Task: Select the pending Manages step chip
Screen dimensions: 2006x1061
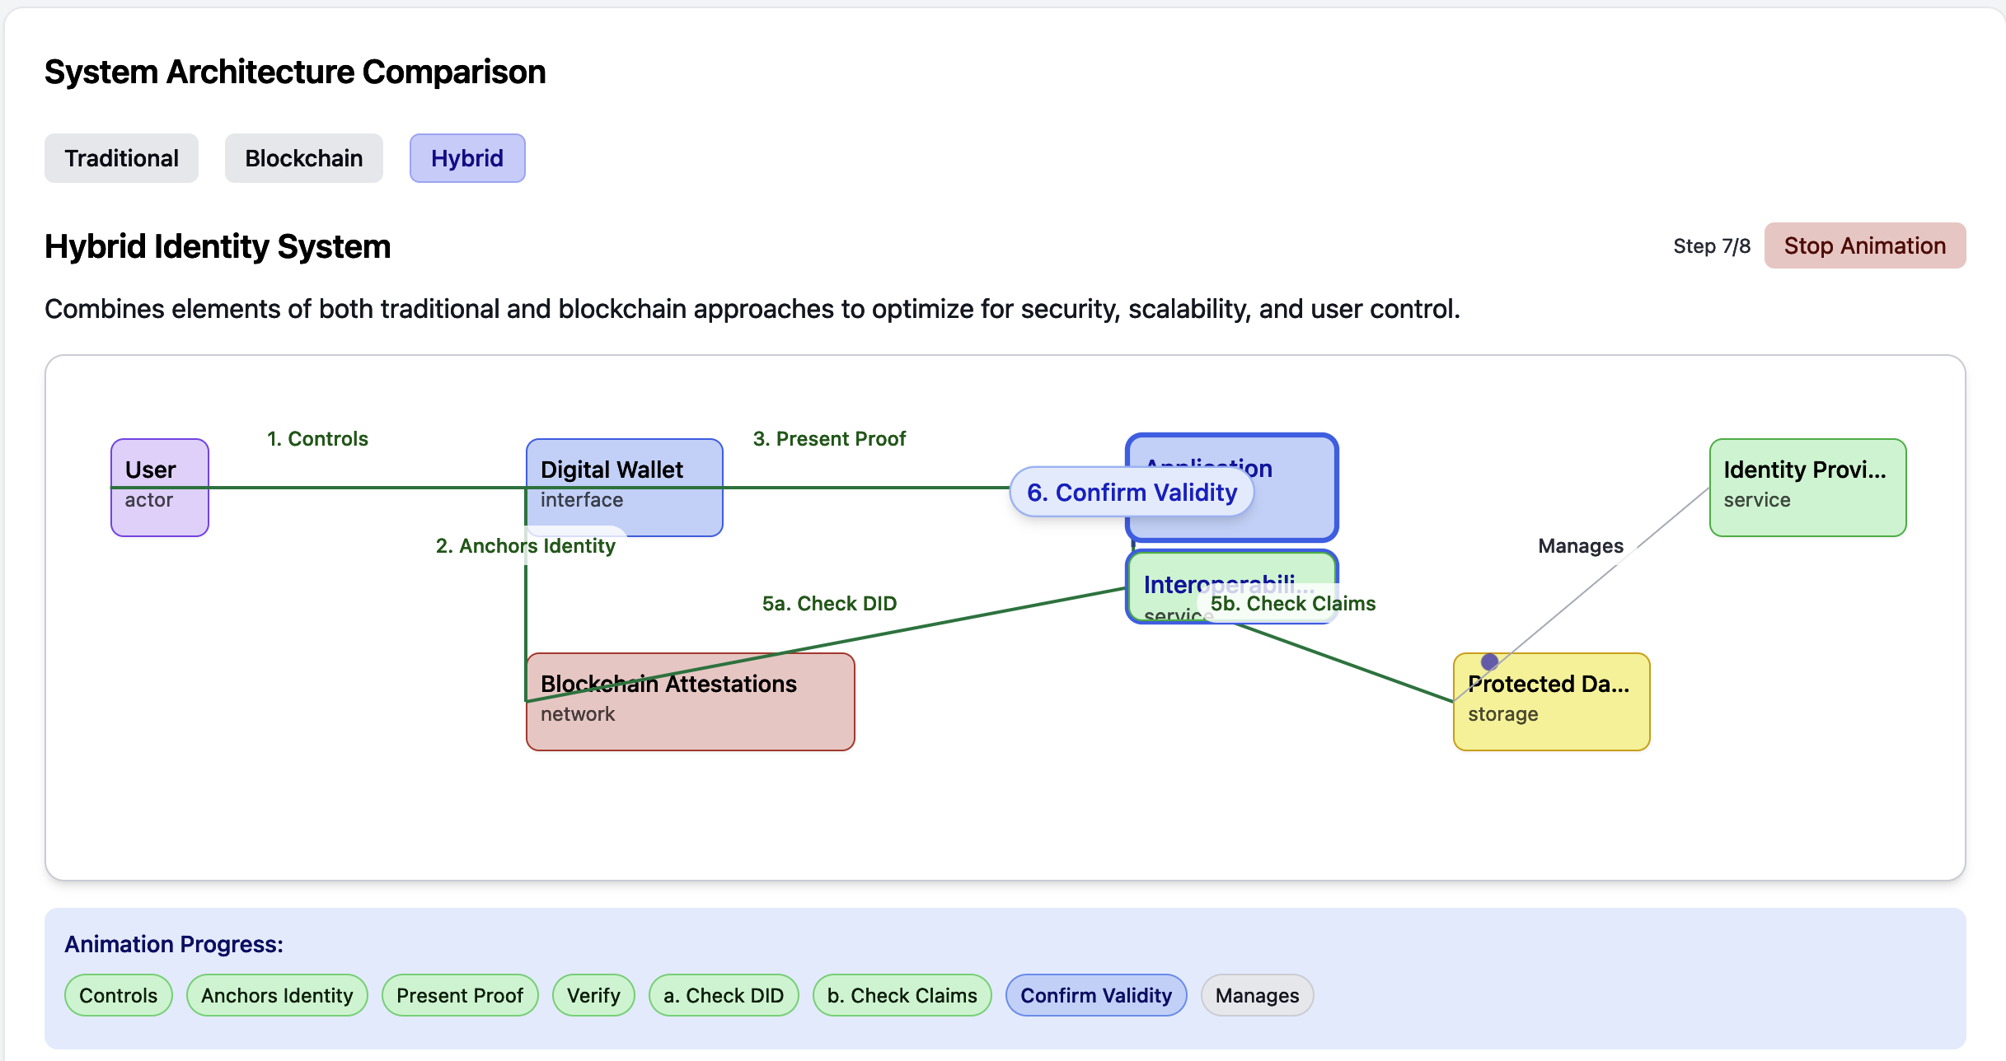Action: (1257, 995)
